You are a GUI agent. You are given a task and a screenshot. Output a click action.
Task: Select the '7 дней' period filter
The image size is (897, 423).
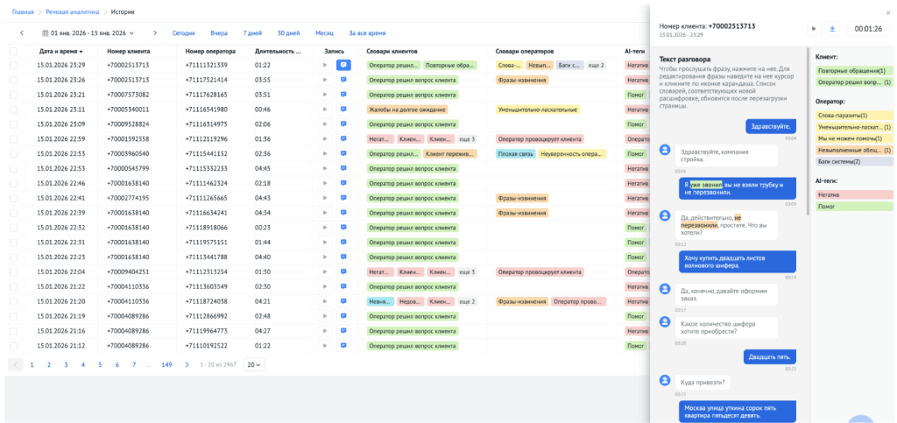tap(252, 33)
